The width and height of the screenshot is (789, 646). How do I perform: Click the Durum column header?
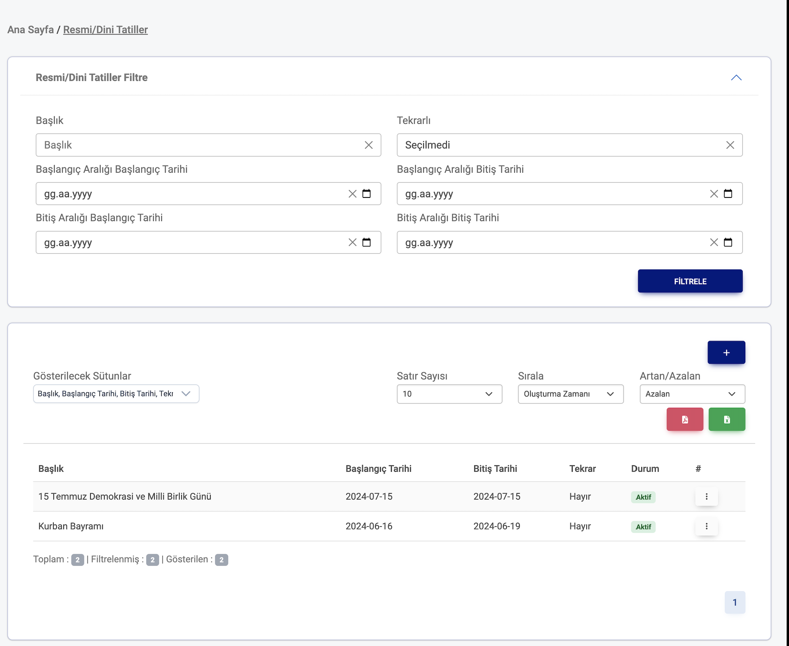tap(645, 469)
